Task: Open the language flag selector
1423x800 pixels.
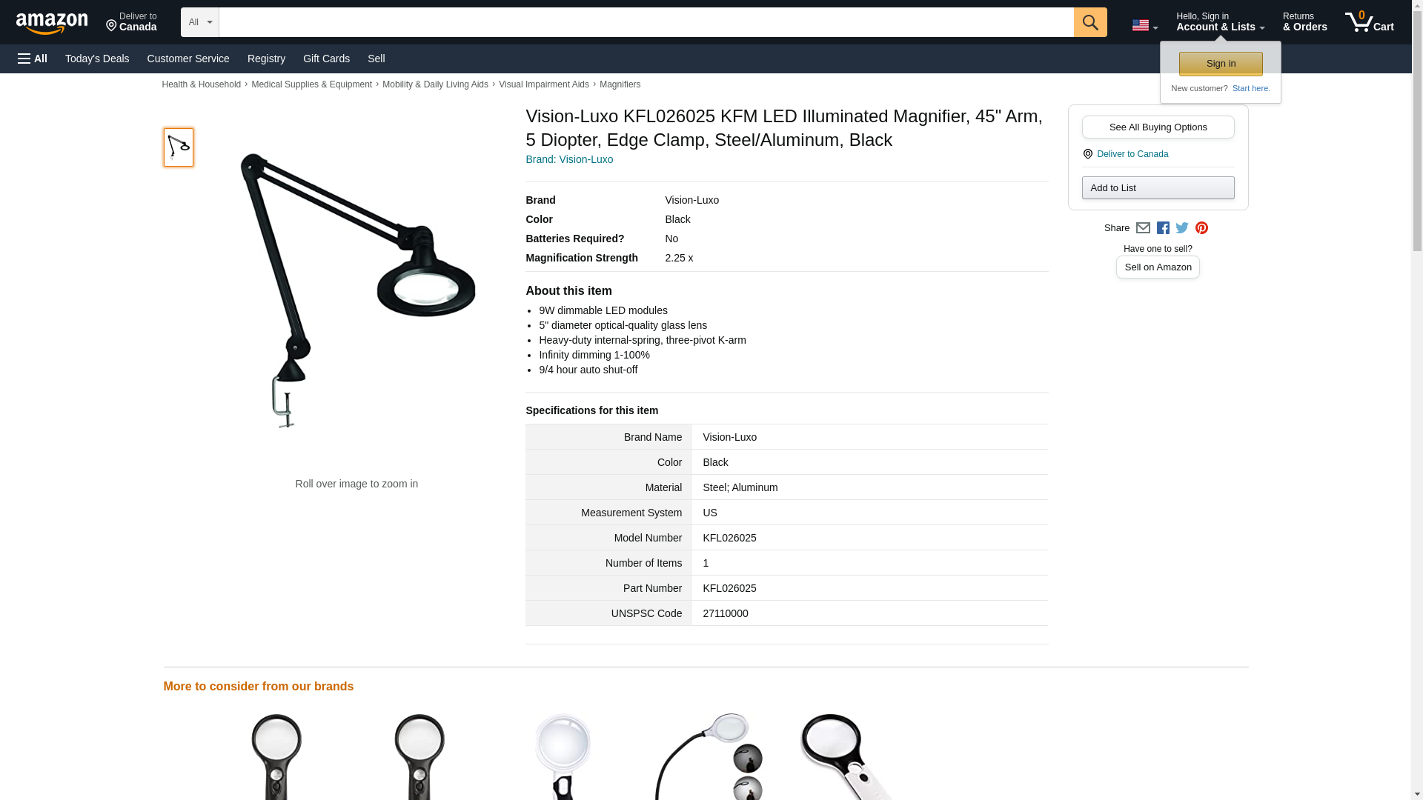Action: [1144, 25]
